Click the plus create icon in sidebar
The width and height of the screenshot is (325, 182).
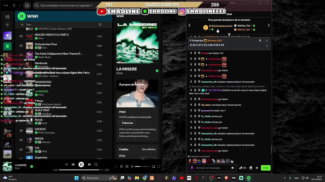(7, 25)
